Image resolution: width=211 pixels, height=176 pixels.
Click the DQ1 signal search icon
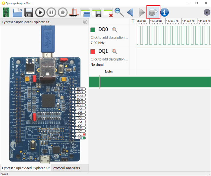(115, 52)
